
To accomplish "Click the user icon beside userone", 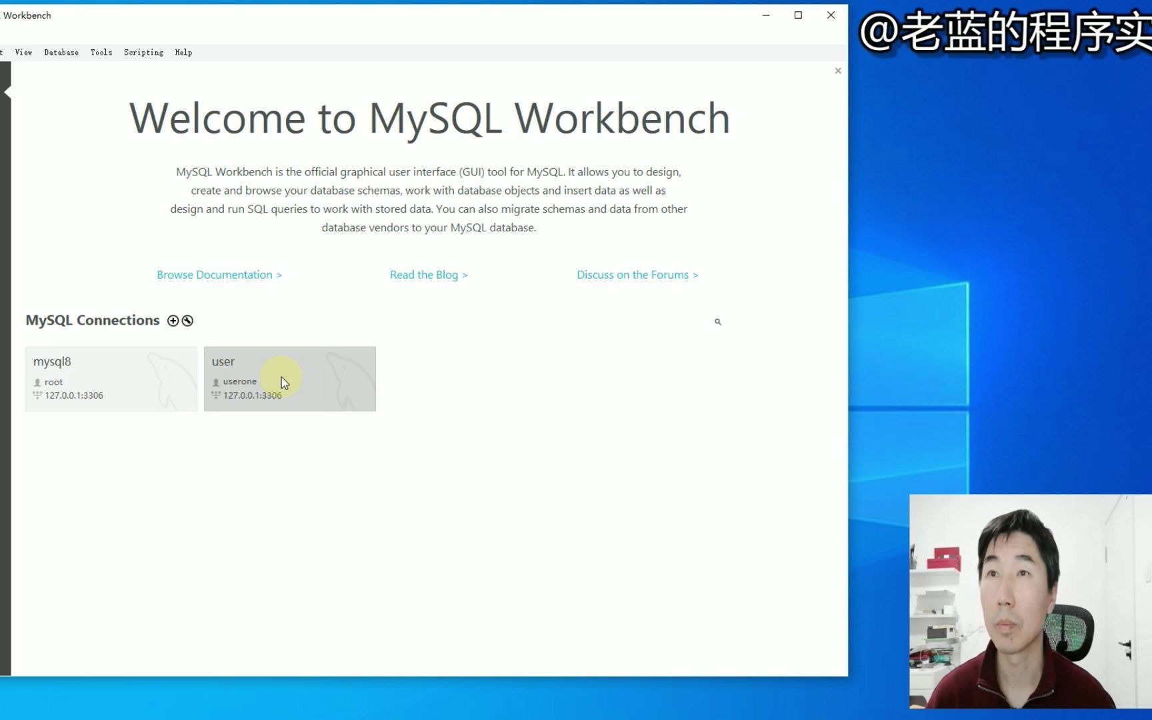I will point(215,382).
